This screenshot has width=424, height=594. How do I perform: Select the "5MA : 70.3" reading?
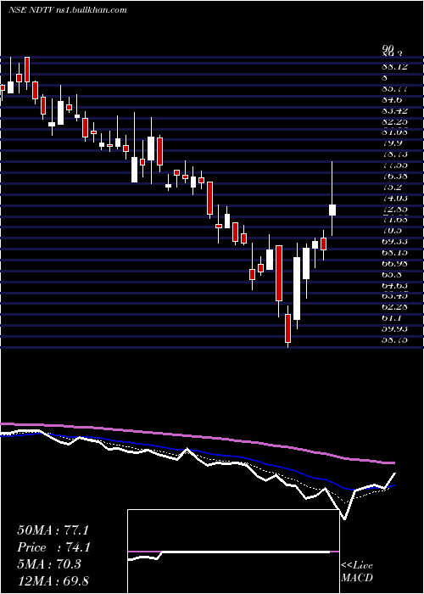[49, 564]
